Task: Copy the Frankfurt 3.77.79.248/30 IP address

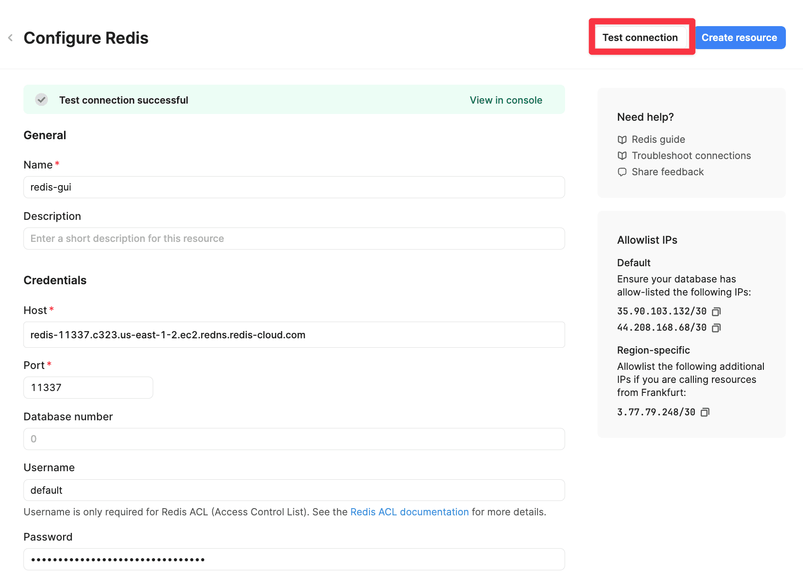Action: (705, 412)
